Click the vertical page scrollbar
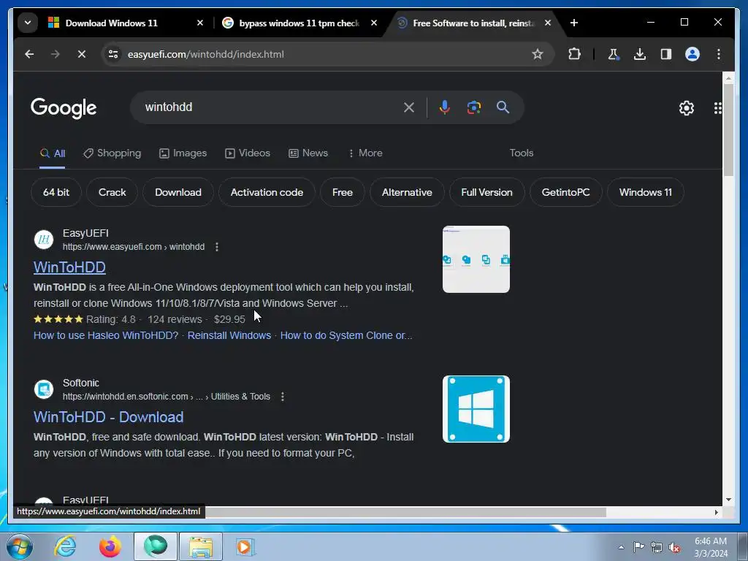 (x=728, y=130)
